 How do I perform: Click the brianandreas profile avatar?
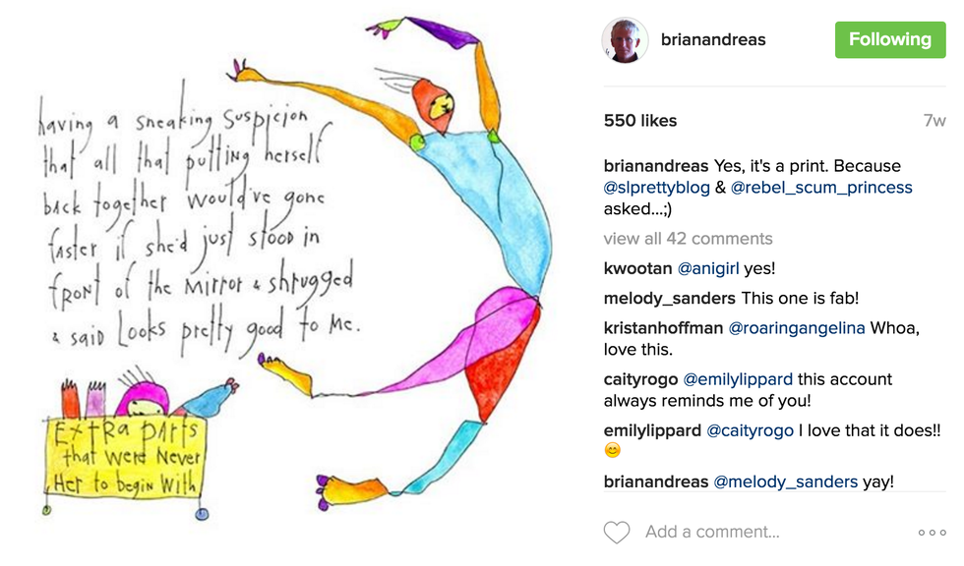(625, 40)
